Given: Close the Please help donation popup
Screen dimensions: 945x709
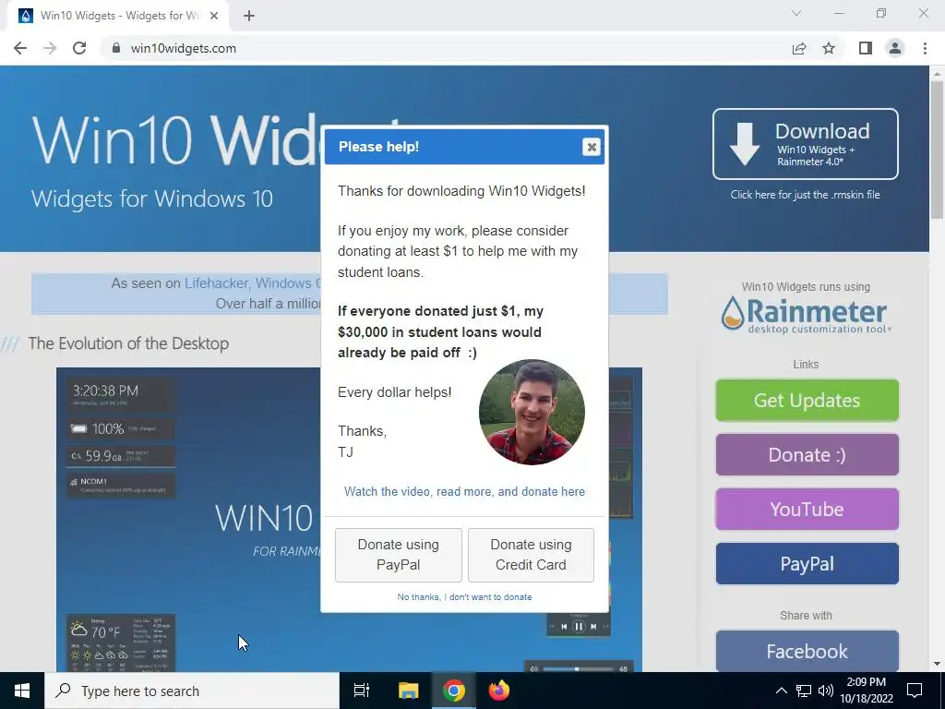Looking at the screenshot, I should pyautogui.click(x=592, y=147).
